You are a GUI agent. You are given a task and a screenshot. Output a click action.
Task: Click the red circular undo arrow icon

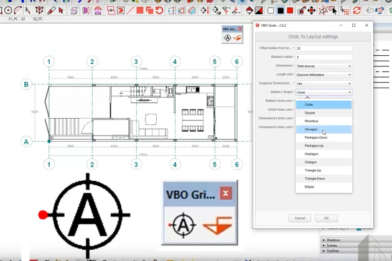159,11
